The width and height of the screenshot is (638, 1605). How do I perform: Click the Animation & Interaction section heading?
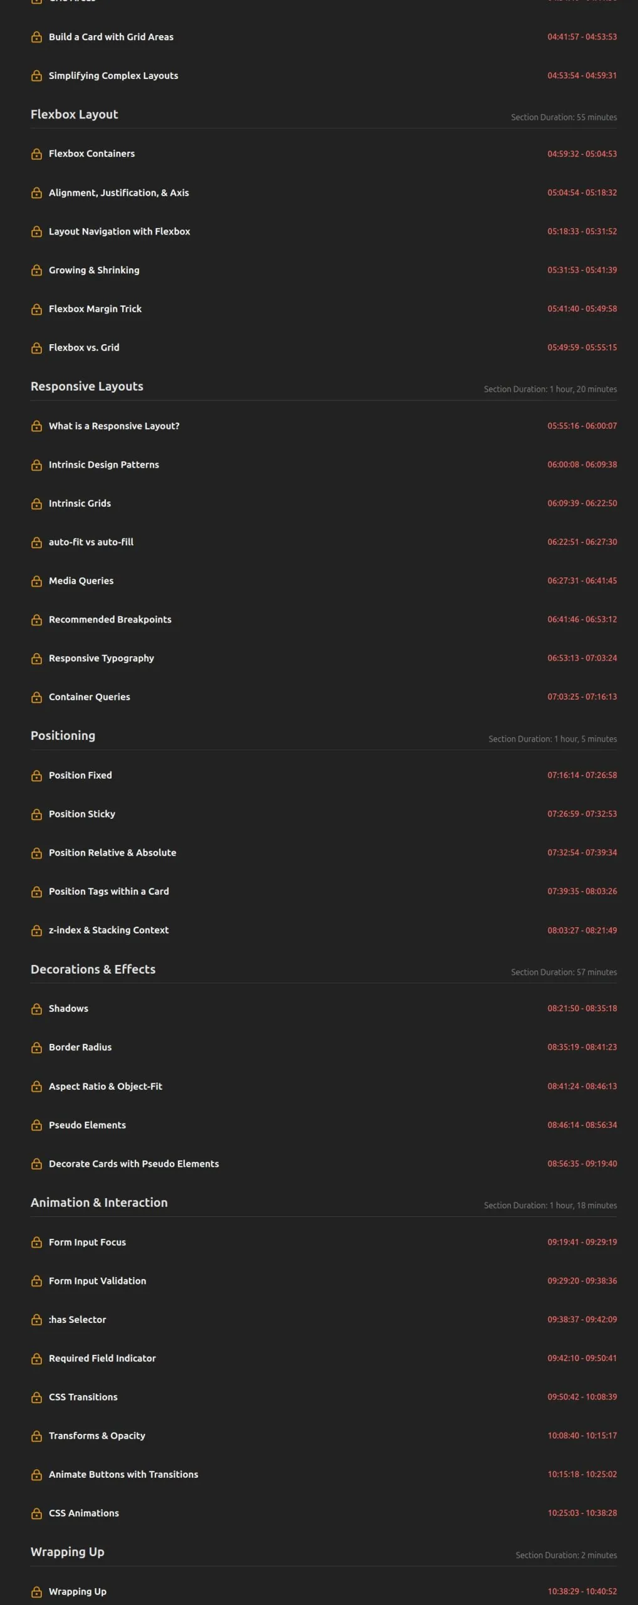99,1202
